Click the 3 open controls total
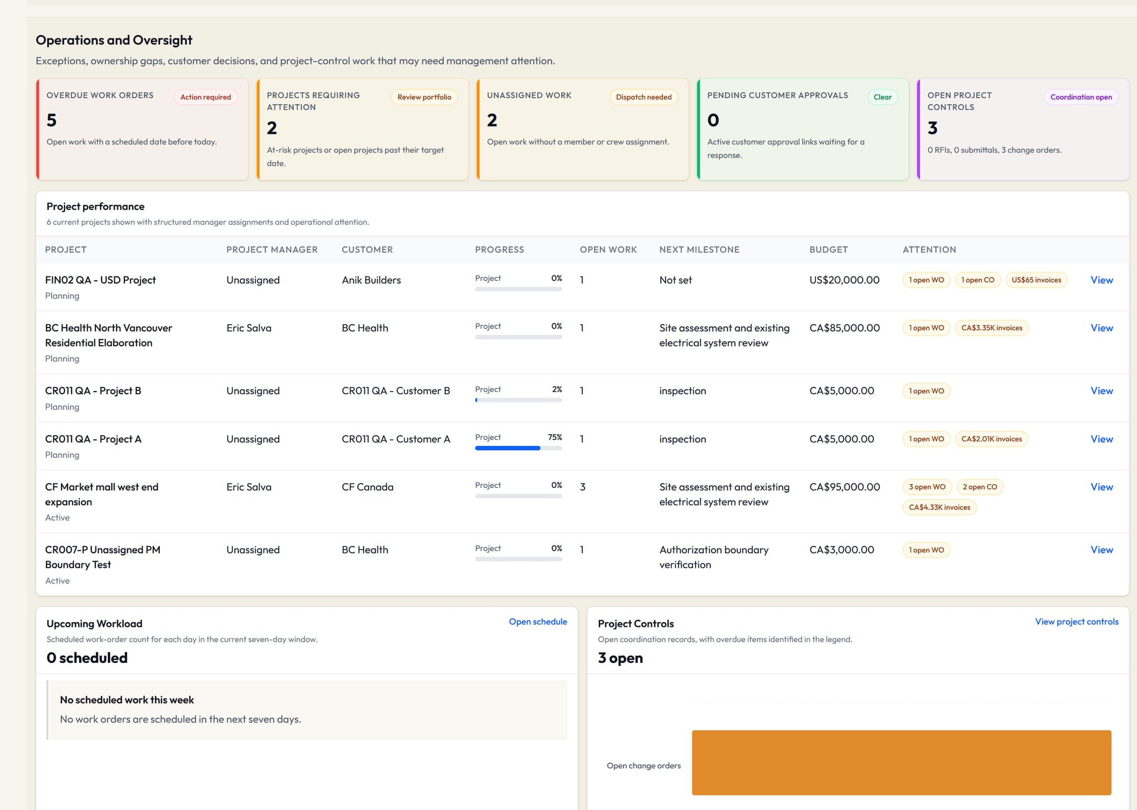1137x810 pixels. [620, 658]
